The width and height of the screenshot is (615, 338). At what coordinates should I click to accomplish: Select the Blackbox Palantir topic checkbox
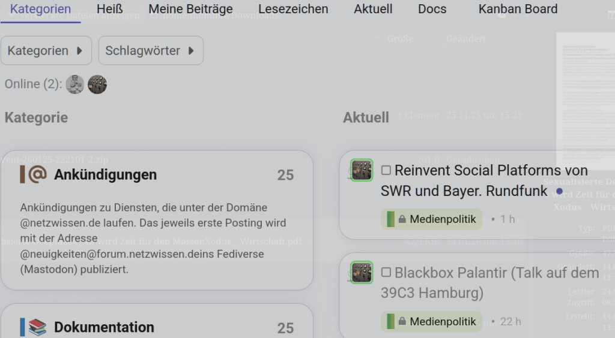(x=386, y=273)
